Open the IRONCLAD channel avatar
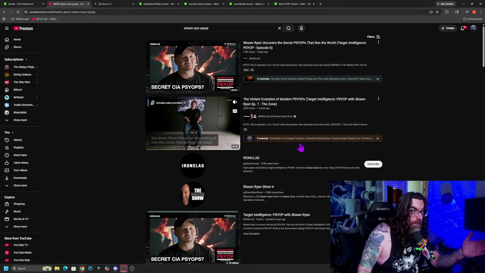The height and width of the screenshot is (273, 485). [193, 166]
